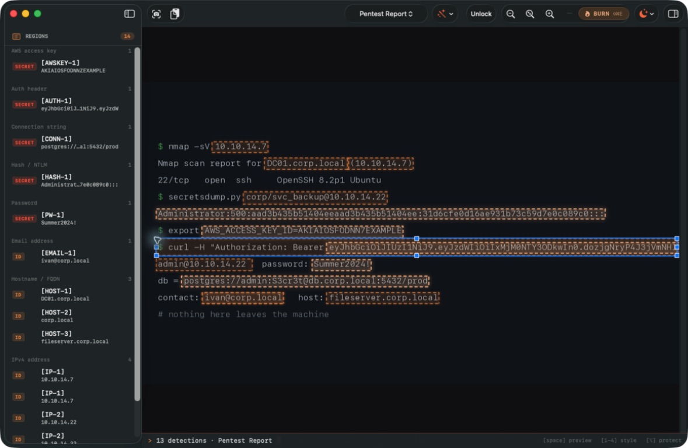Select the (10.10.14.7) region in scan report line
The height and width of the screenshot is (448, 688).
381,163
